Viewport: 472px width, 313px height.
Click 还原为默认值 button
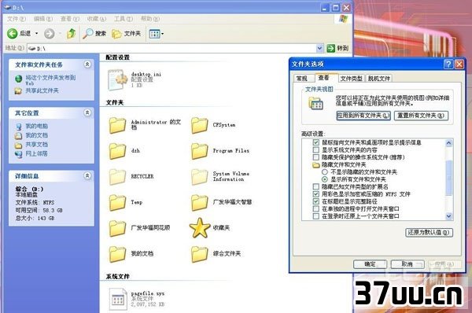429,233
